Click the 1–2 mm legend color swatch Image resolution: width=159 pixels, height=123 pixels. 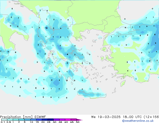(16, 120)
